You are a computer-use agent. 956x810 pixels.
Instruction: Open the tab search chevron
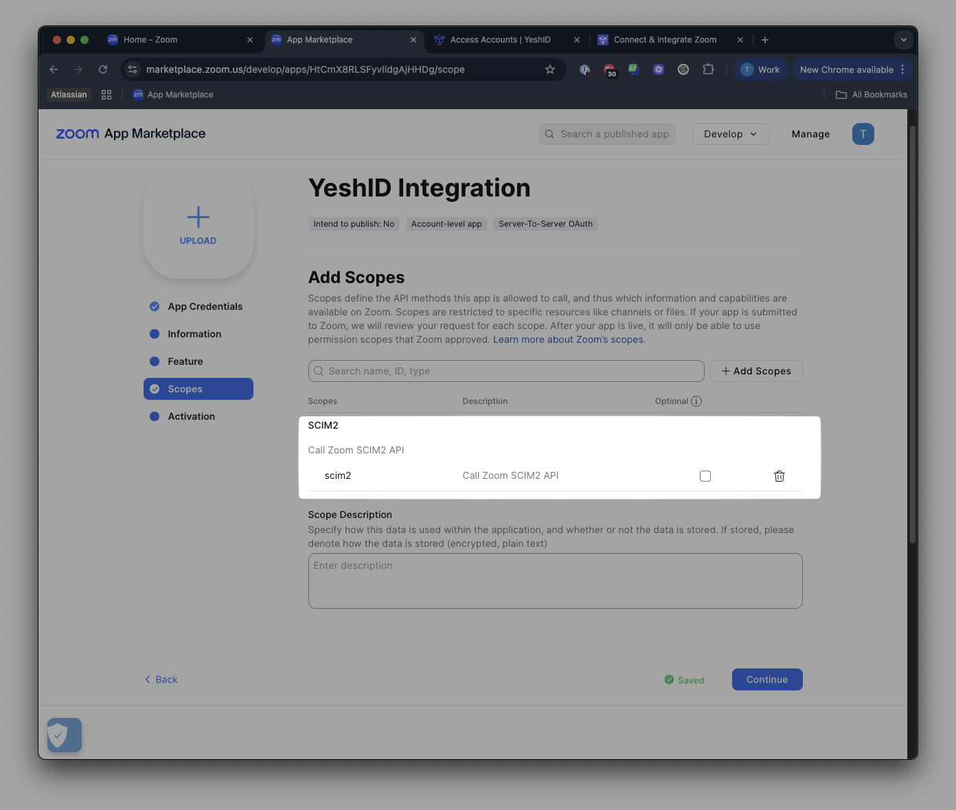pyautogui.click(x=903, y=40)
